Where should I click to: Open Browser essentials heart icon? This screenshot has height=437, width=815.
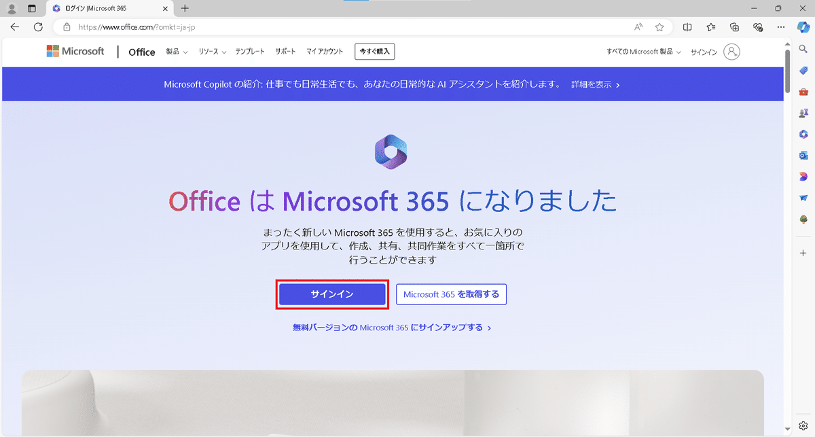[x=758, y=27]
